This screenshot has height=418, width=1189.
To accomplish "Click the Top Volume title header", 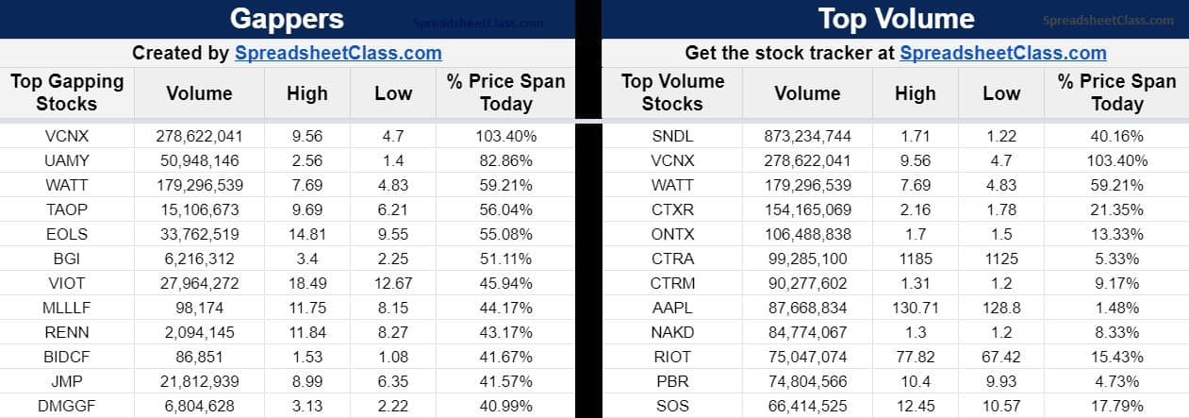I will (894, 19).
